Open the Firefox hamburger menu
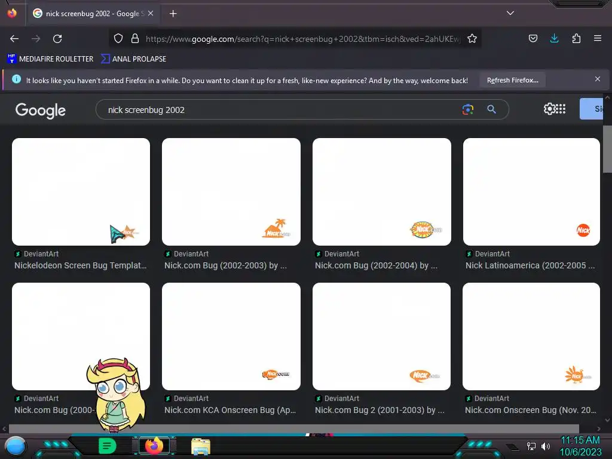The height and width of the screenshot is (459, 612). (598, 38)
